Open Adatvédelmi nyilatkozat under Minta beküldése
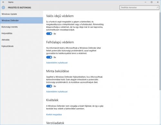 tap(57, 91)
